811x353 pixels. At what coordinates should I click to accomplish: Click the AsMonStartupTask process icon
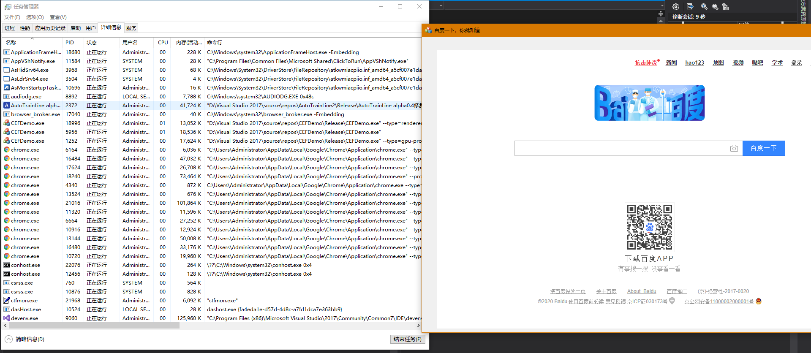7,87
